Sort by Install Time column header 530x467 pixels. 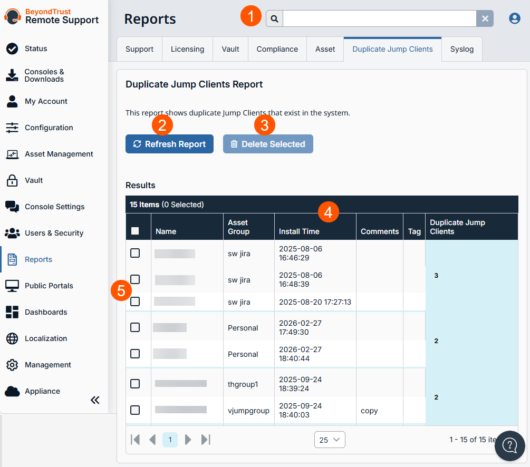[299, 231]
